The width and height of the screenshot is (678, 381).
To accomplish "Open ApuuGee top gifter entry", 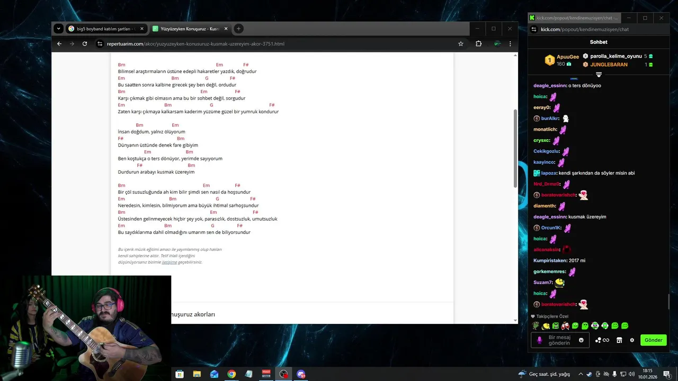I will [562, 60].
